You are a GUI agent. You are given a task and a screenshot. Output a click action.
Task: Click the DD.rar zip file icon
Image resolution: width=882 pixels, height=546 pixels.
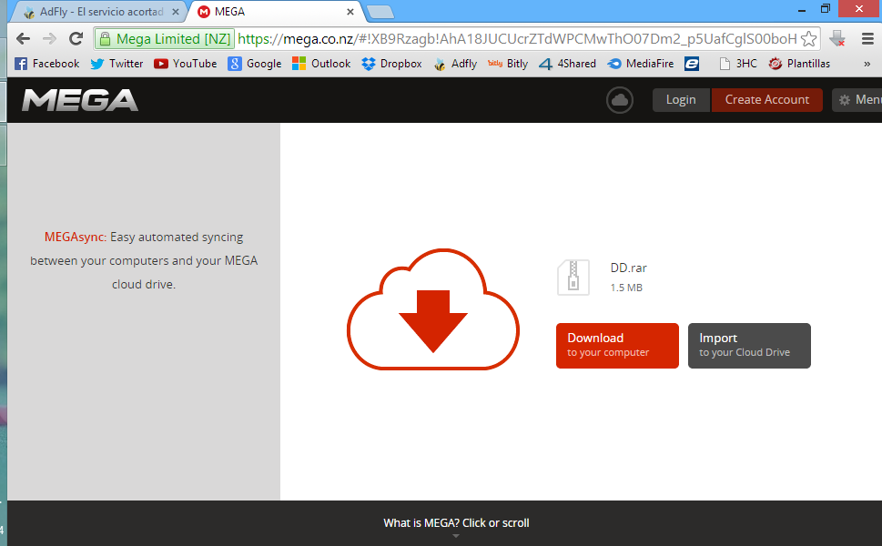pyautogui.click(x=573, y=278)
